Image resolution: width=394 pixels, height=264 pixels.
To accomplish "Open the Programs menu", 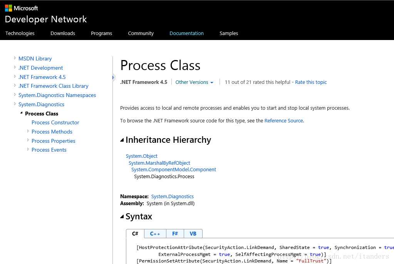I will (x=102, y=33).
